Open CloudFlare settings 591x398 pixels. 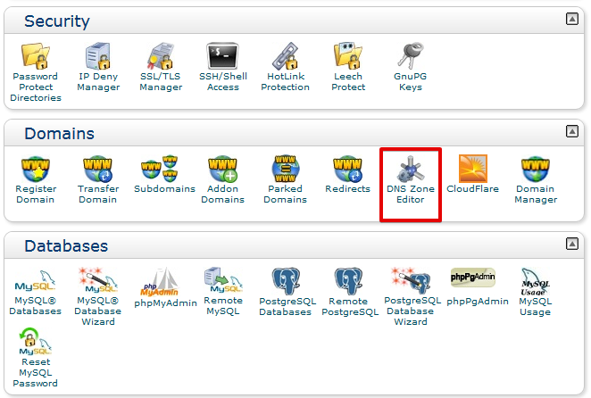pos(472,174)
